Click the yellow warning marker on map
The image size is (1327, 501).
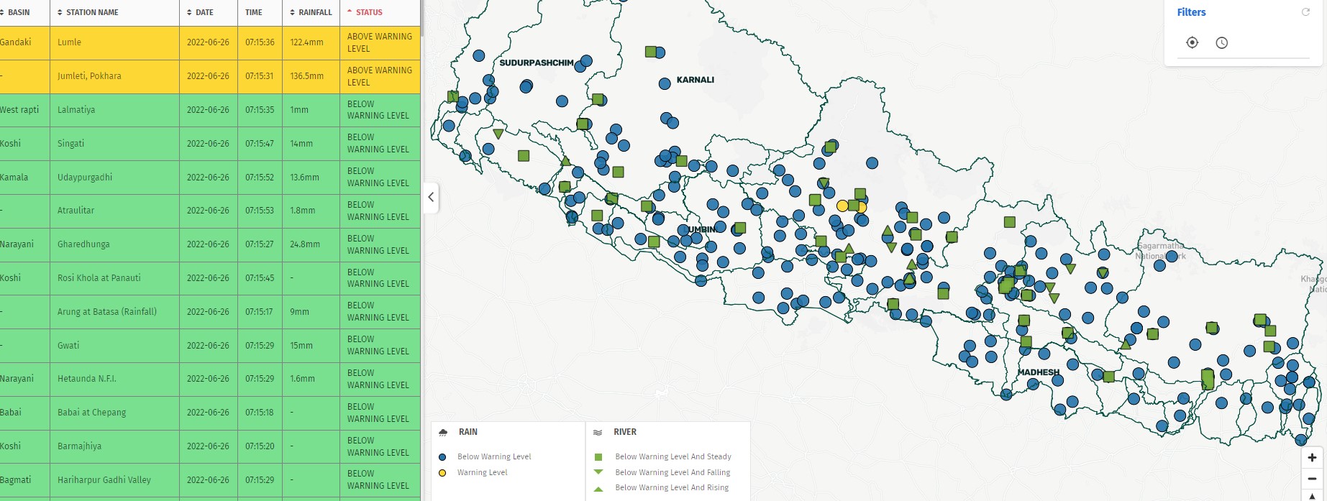point(842,206)
